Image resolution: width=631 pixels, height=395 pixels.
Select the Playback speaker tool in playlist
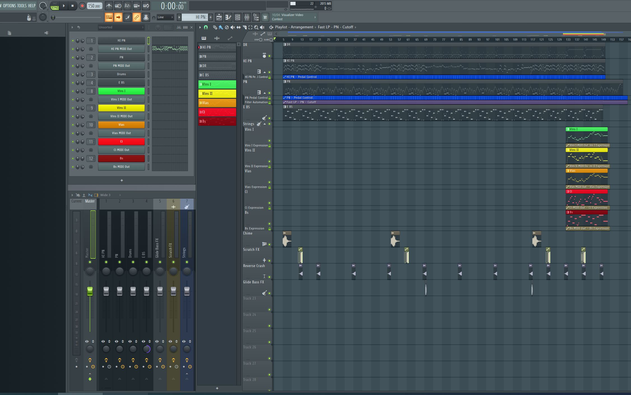[x=262, y=27]
